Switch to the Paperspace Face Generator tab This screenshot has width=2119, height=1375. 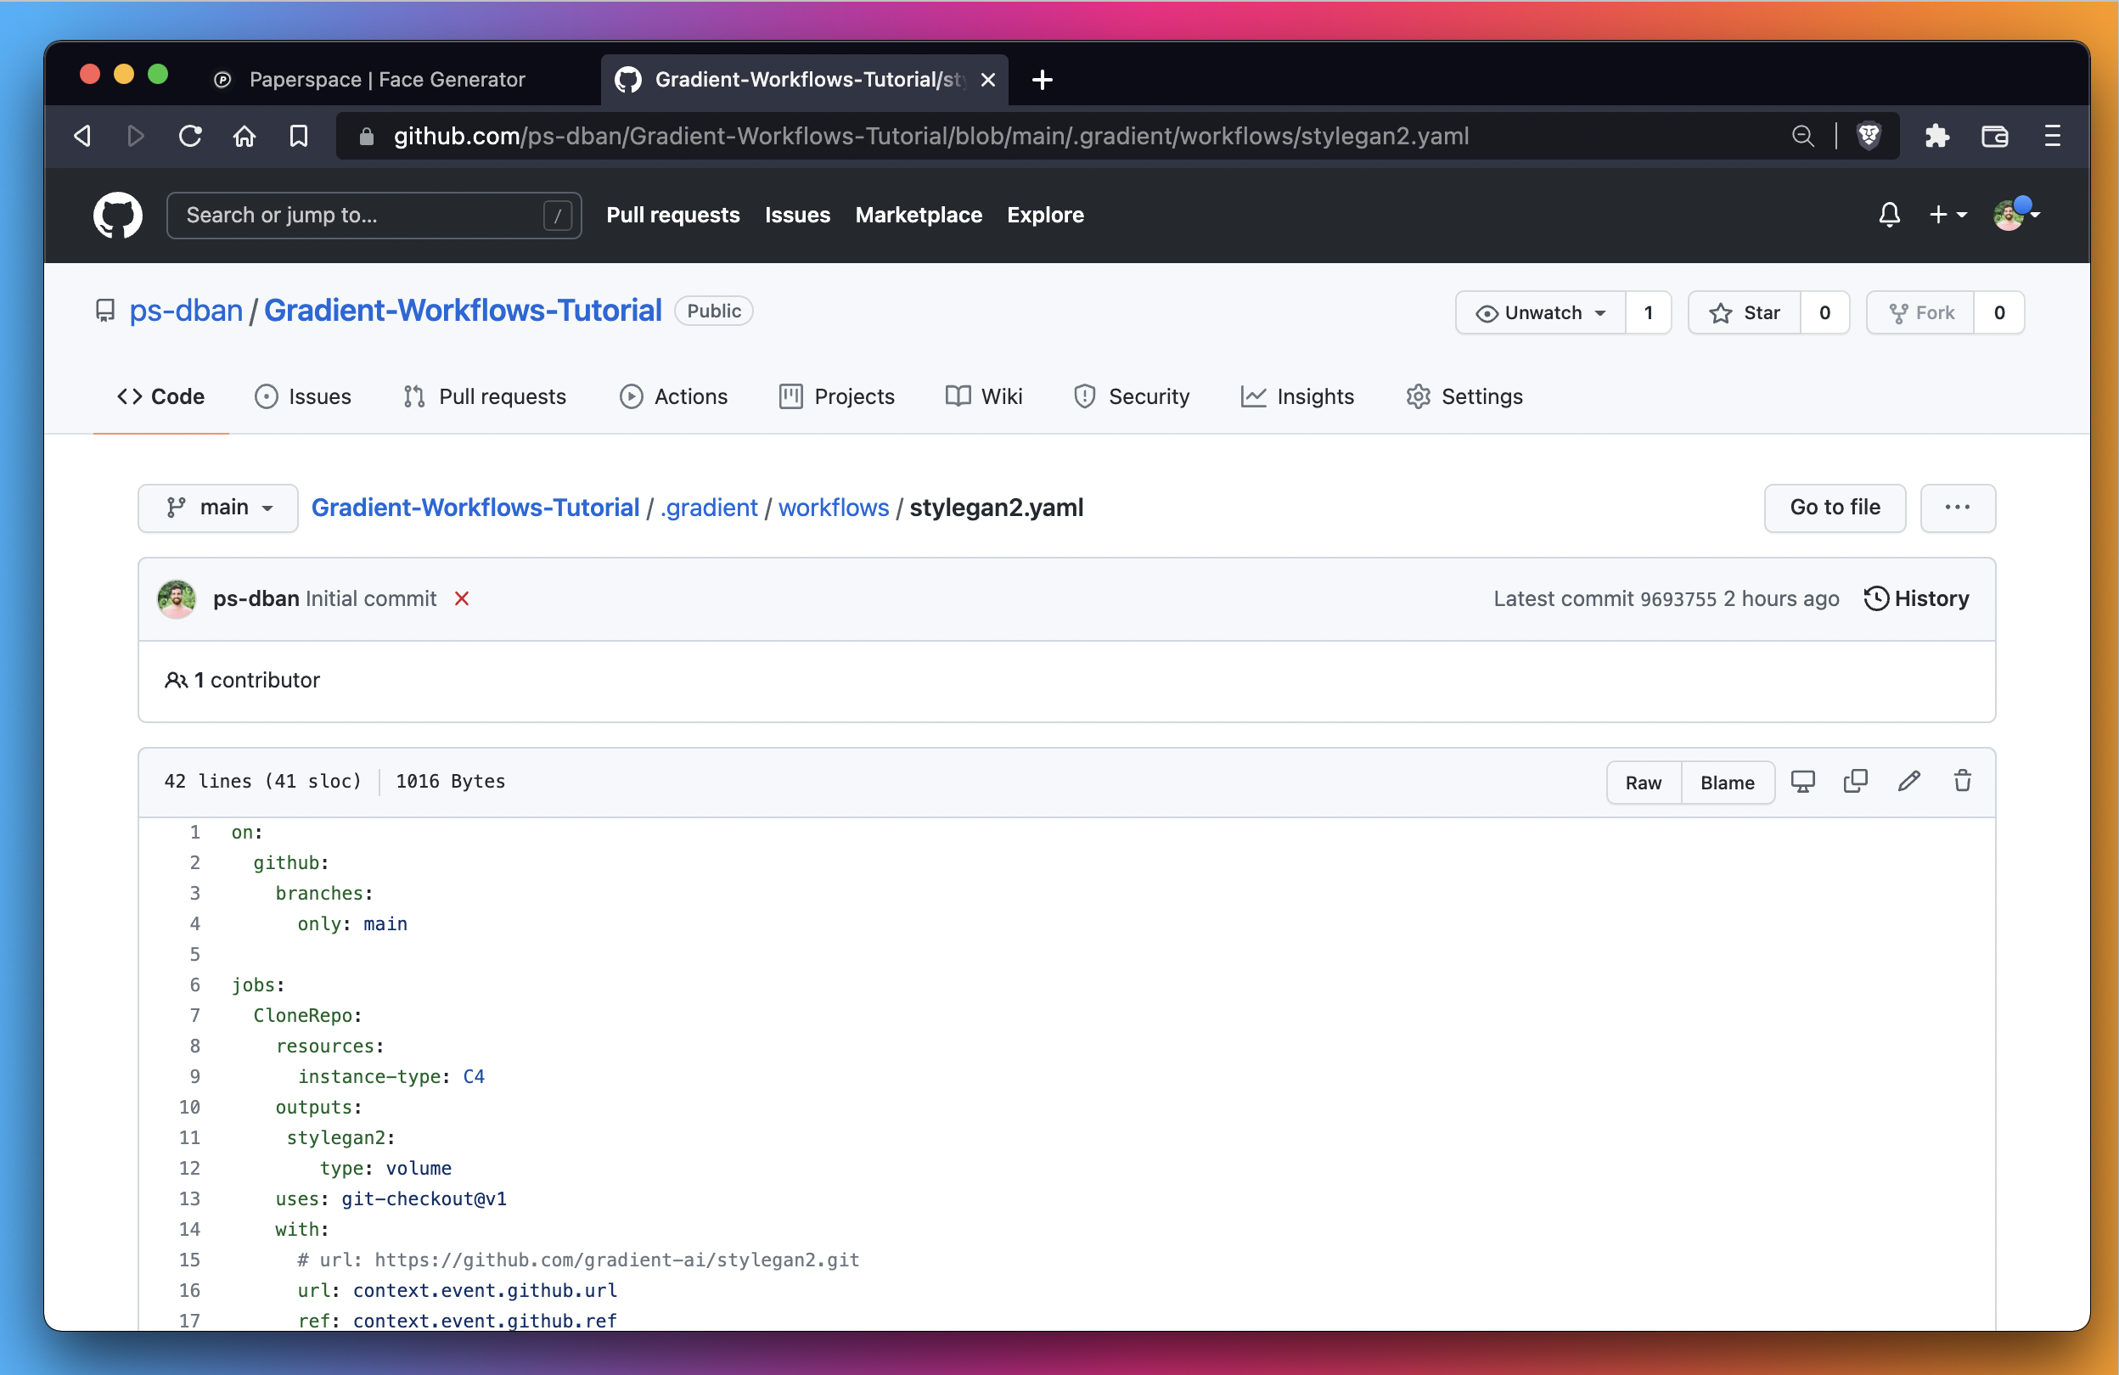(x=388, y=80)
